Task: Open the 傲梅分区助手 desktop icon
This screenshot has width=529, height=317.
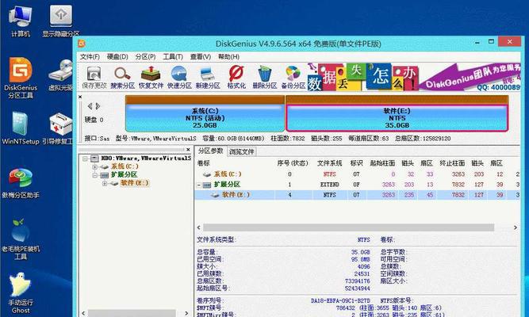Action: click(21, 182)
